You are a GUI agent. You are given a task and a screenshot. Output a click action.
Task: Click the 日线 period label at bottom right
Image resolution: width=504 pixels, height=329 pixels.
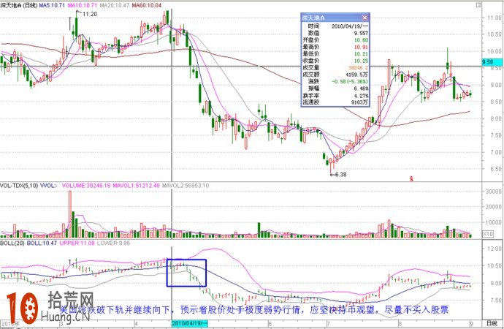pos(492,323)
